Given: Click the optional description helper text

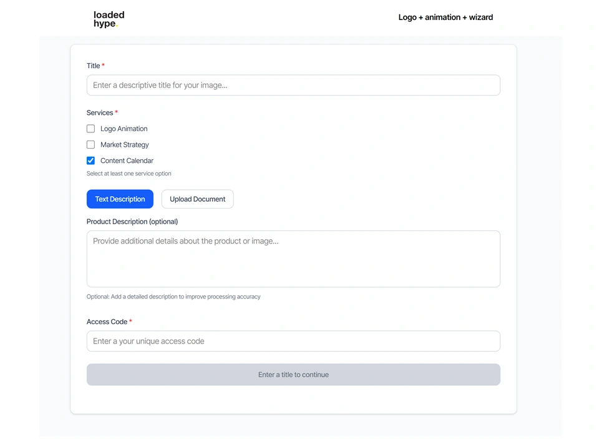Looking at the screenshot, I should pyautogui.click(x=173, y=297).
